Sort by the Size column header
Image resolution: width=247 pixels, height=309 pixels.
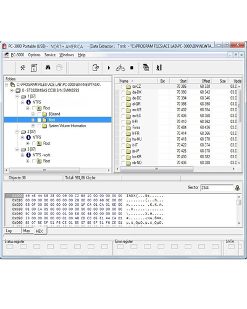click(x=219, y=81)
